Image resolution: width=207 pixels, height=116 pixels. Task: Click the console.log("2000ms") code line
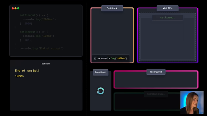click(39, 19)
